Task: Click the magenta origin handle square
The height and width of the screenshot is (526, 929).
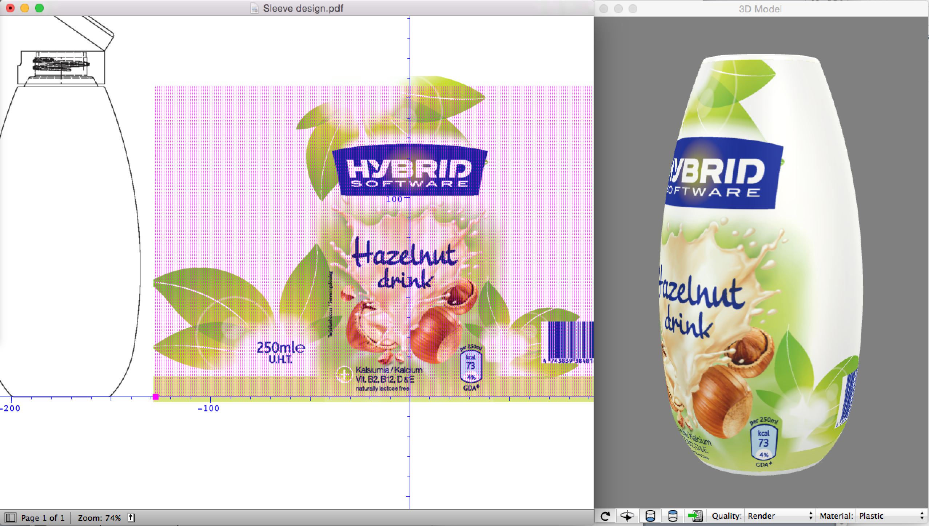Action: [156, 397]
